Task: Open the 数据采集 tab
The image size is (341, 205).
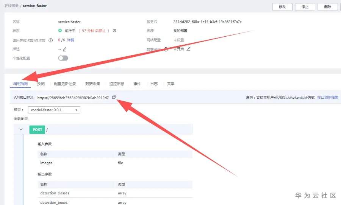Action: pos(93,84)
